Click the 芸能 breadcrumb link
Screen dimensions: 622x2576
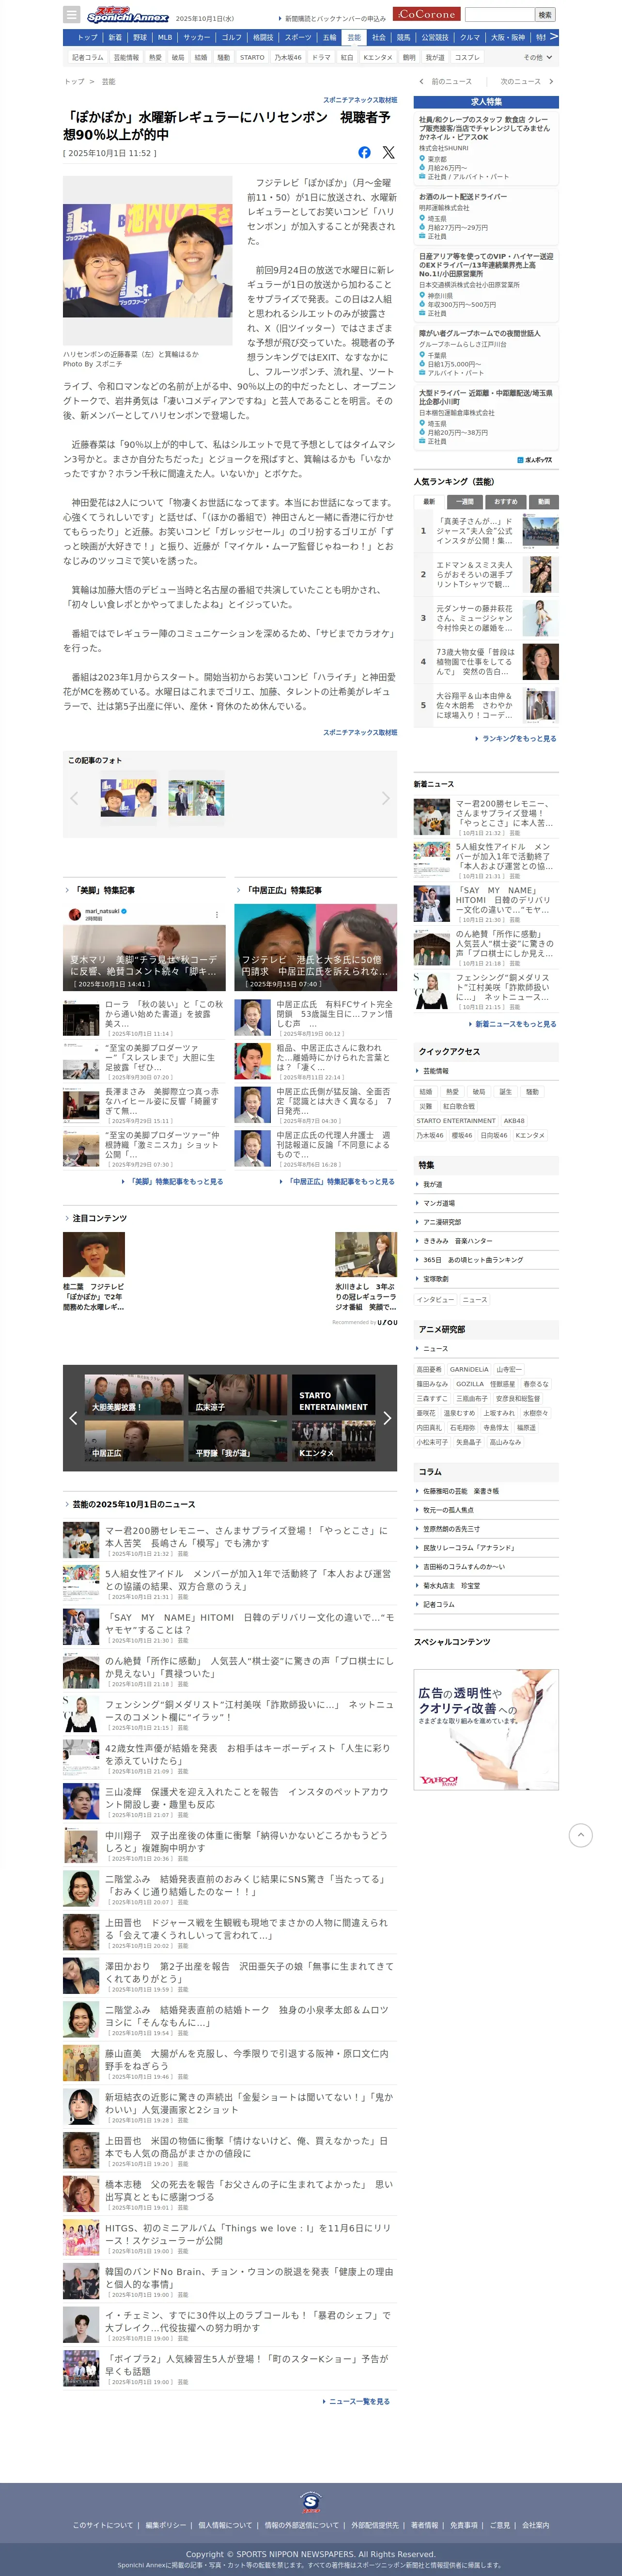(108, 82)
